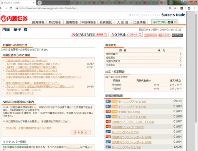
Task: Click the マイナンバー登録 button in navigation
Action: [165, 22]
